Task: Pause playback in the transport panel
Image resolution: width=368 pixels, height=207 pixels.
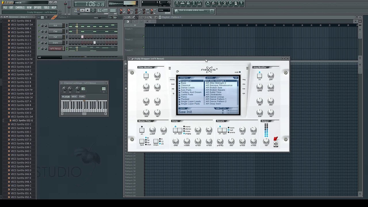Action: pyautogui.click(x=82, y=10)
